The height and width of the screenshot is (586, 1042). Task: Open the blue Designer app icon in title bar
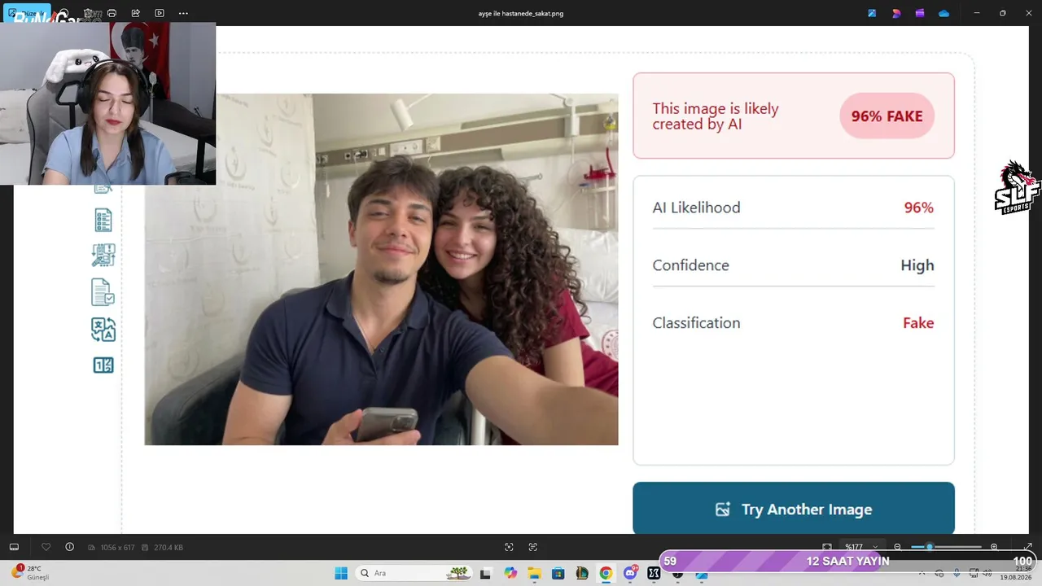tap(872, 13)
